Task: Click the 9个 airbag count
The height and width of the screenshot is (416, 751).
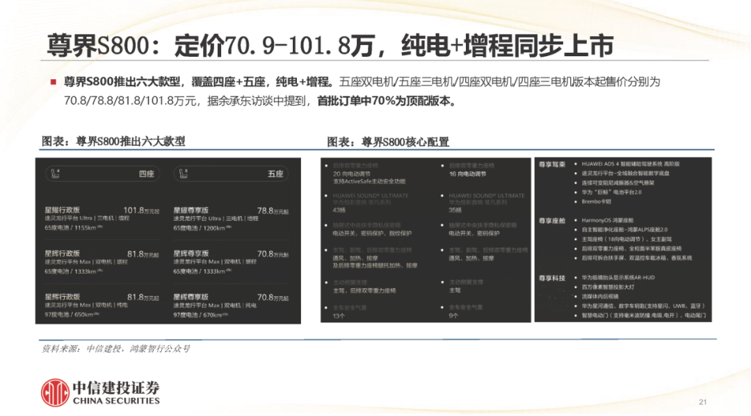Action: pos(453,316)
